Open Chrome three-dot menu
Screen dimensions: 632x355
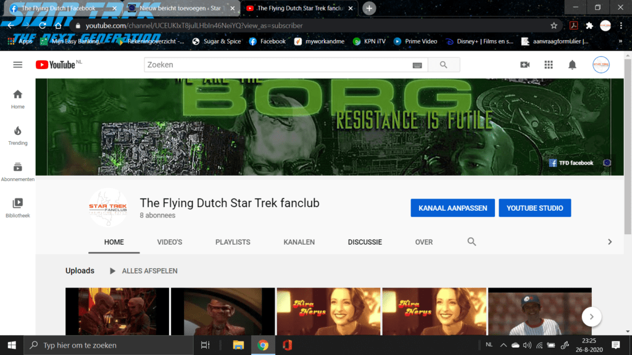(x=621, y=26)
